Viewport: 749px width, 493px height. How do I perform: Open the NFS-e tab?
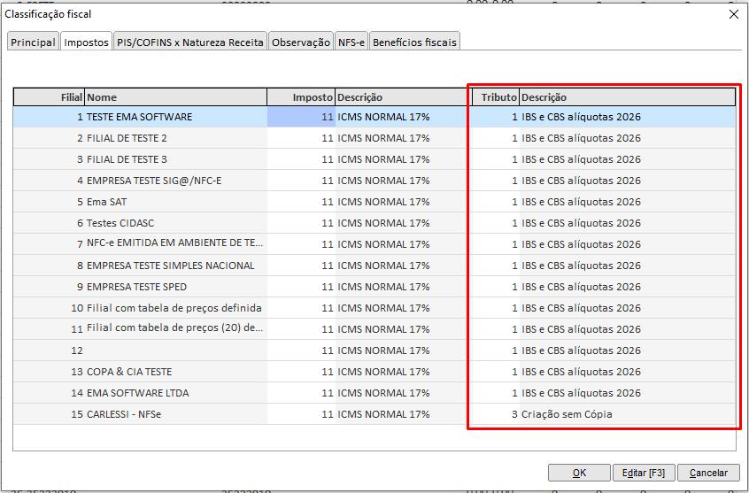point(351,42)
